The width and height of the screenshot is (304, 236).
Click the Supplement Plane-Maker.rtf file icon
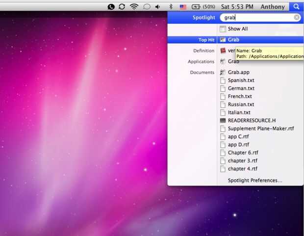point(223,129)
